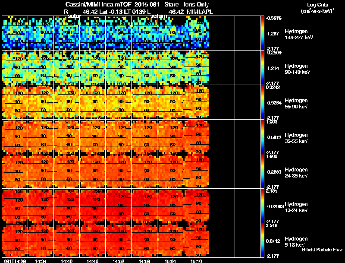345x263 pixels.
Task: Click the 'Stare' mode label
Action: [171, 5]
